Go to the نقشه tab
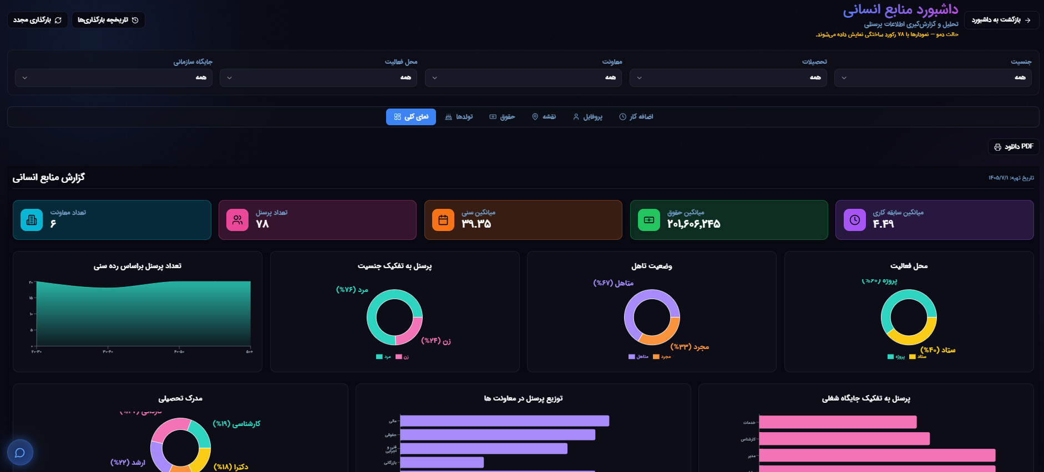 [x=544, y=117]
